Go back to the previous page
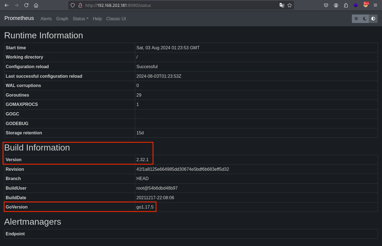The width and height of the screenshot is (382, 246). click(7, 5)
